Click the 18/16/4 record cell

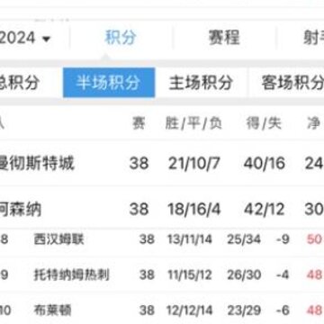194,209
